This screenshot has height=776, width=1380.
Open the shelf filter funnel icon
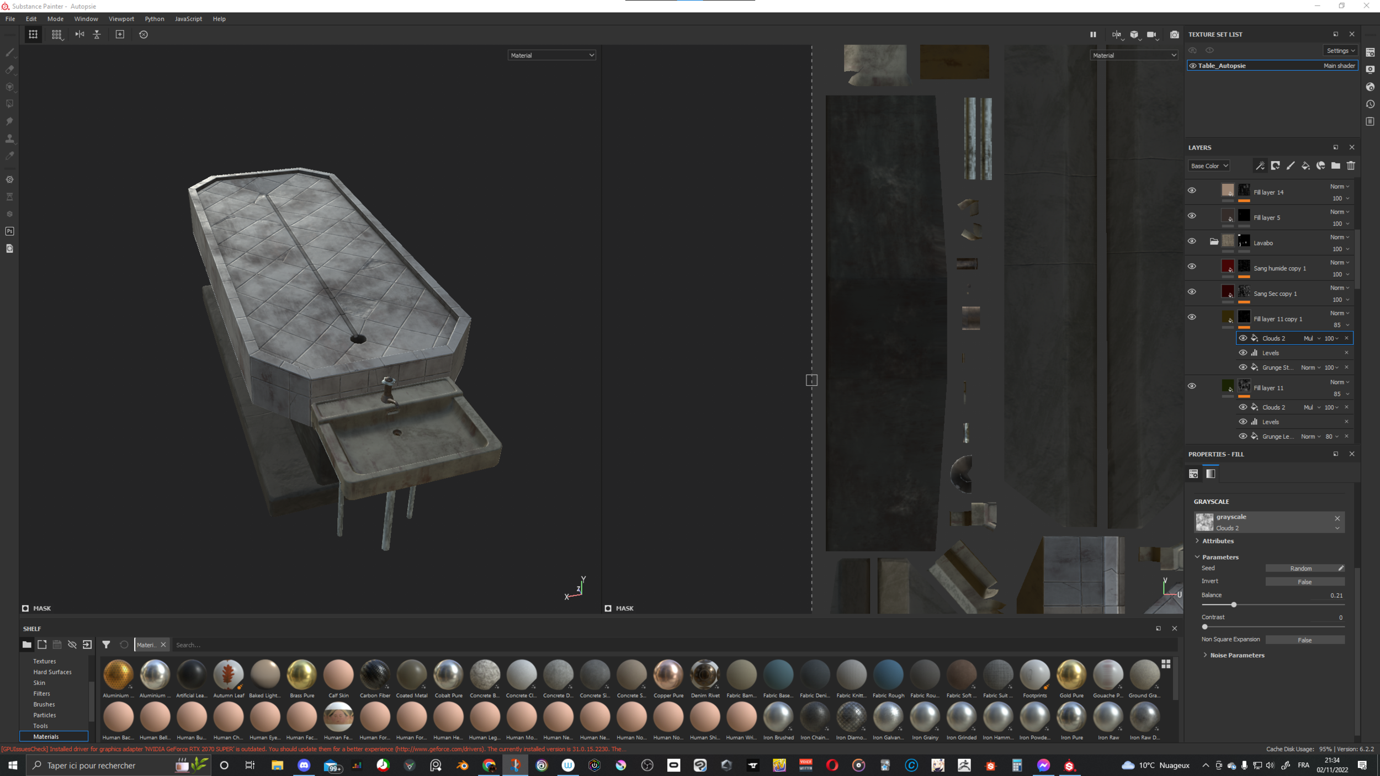pyautogui.click(x=106, y=645)
